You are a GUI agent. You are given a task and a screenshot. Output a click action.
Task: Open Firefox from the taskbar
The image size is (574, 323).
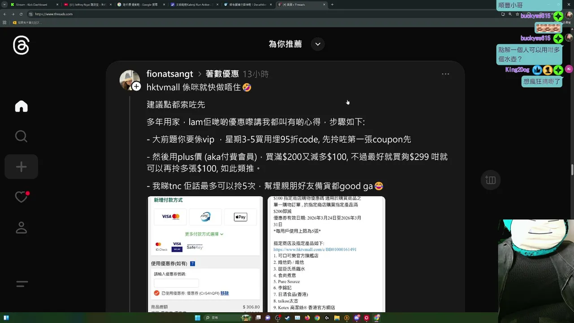[307, 318]
